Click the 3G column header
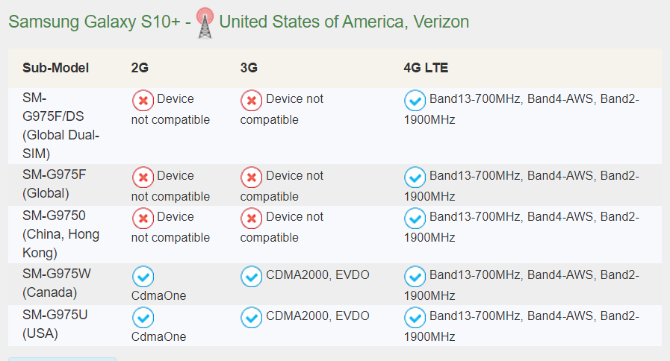 tap(249, 68)
